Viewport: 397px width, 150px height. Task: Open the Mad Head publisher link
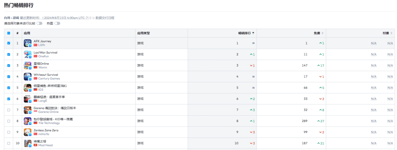(x=45, y=145)
